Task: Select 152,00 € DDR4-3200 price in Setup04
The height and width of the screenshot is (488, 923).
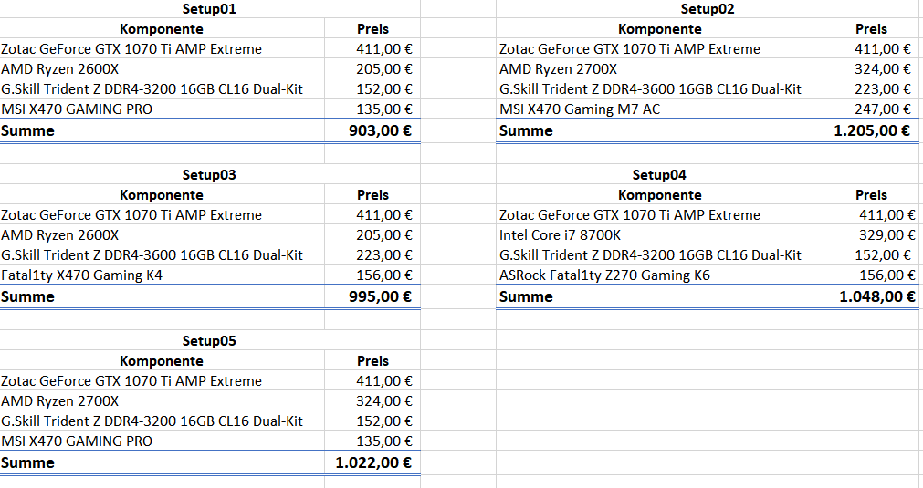Action: [x=871, y=254]
